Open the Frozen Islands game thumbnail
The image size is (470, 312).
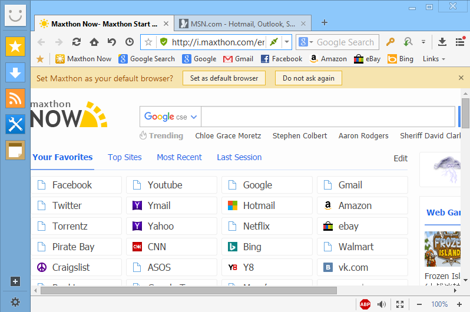pos(442,249)
